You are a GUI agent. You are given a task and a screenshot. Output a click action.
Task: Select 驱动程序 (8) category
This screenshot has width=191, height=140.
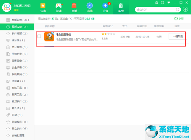pyautogui.click(x=17, y=122)
